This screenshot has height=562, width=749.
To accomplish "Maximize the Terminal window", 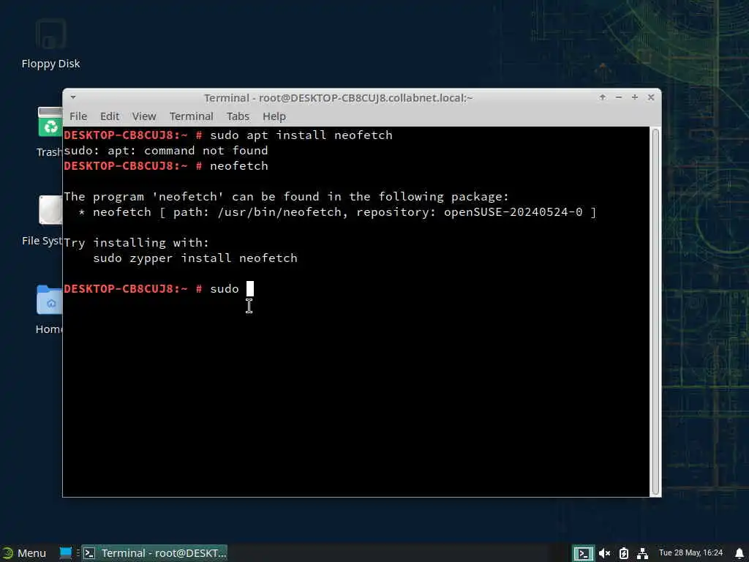I will point(634,97).
